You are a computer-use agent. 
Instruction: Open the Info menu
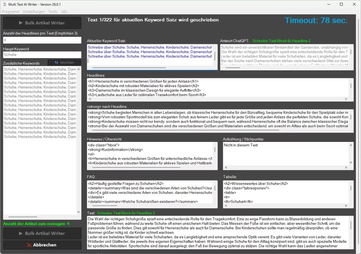[x=64, y=12]
